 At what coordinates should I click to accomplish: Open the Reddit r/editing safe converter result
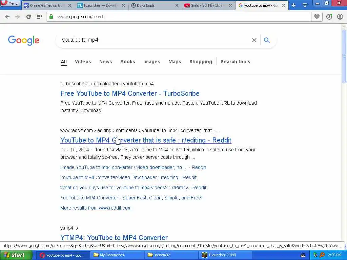click(146, 140)
